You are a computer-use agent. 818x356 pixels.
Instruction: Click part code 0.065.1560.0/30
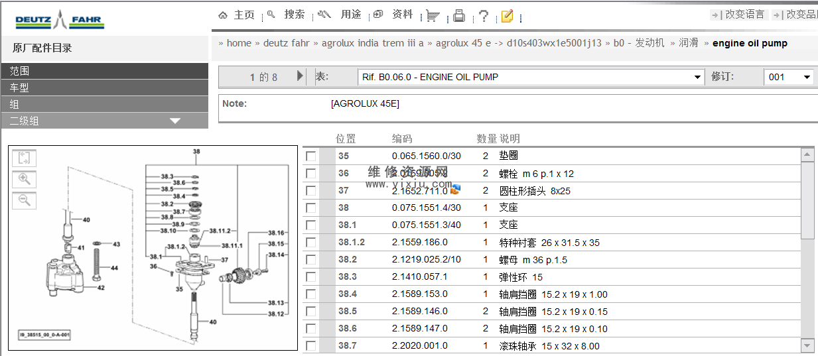coord(426,156)
